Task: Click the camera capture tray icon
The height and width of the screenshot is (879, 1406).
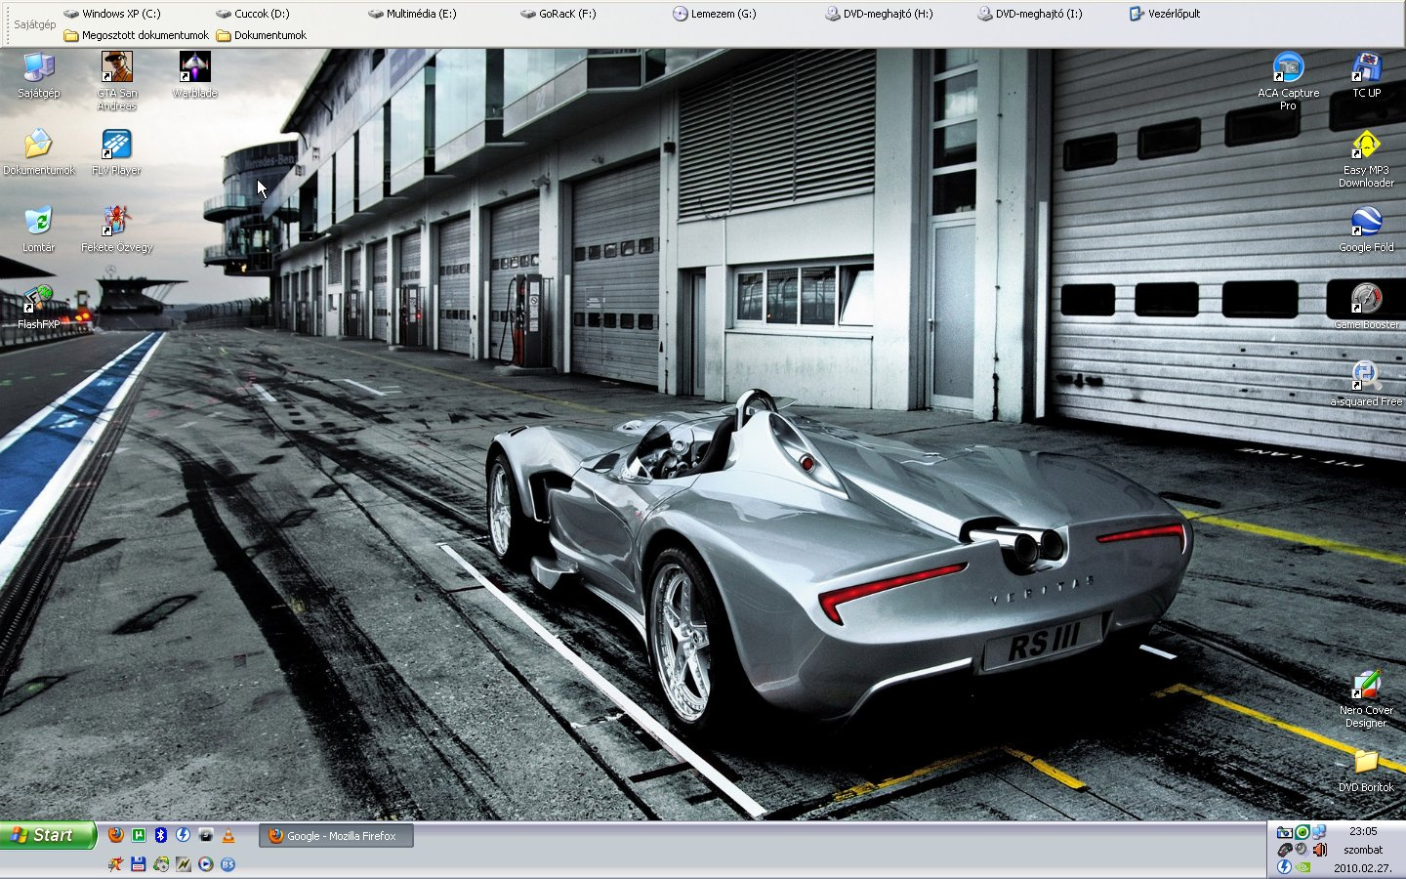Action: click(1285, 832)
